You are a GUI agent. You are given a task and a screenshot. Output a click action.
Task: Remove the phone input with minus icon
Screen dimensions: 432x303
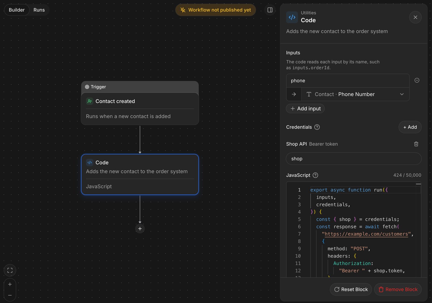coord(417,80)
